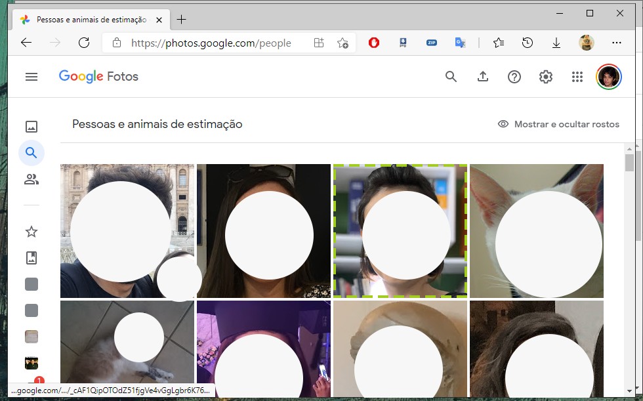Open browser downloads icon
This screenshot has height=401, width=643.
click(x=556, y=43)
